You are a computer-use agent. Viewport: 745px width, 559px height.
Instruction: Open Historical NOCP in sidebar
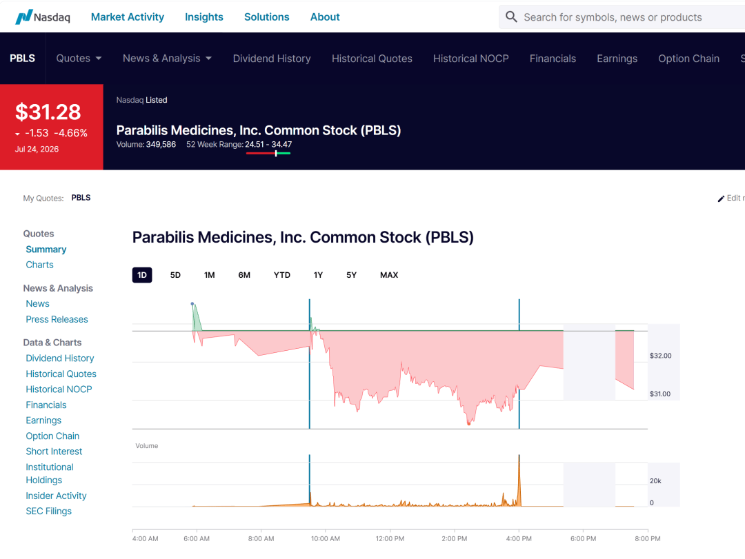[59, 389]
